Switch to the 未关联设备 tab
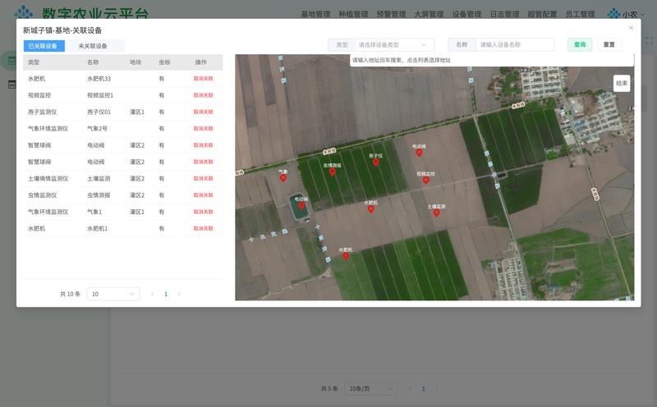The width and height of the screenshot is (657, 407). [93, 46]
